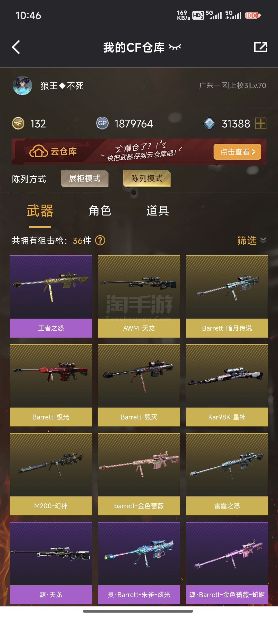Tap the CF points coin icon
Viewport: 278px width, 618px height.
[18, 123]
